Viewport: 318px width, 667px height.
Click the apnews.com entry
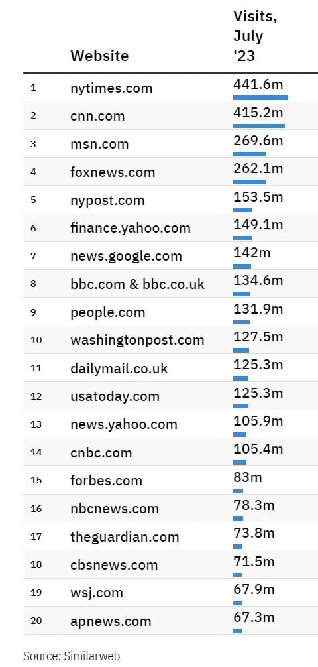[111, 621]
